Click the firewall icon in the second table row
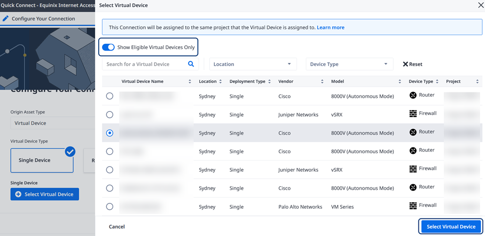The height and width of the screenshot is (236, 485). pyautogui.click(x=413, y=114)
